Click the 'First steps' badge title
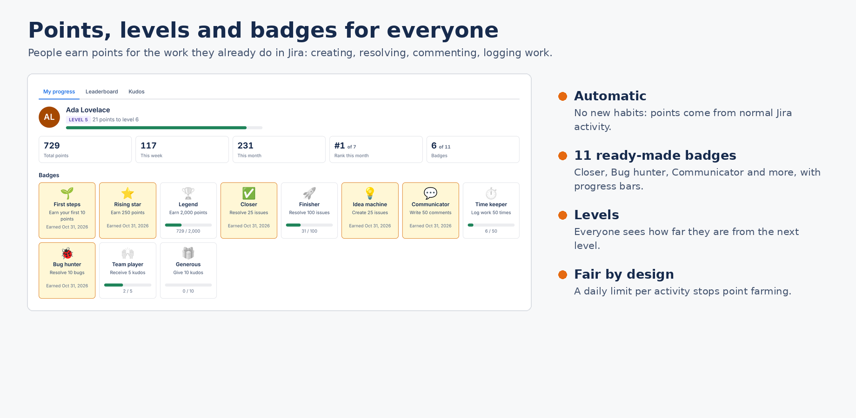Screen dimensions: 856x418 [x=67, y=204]
